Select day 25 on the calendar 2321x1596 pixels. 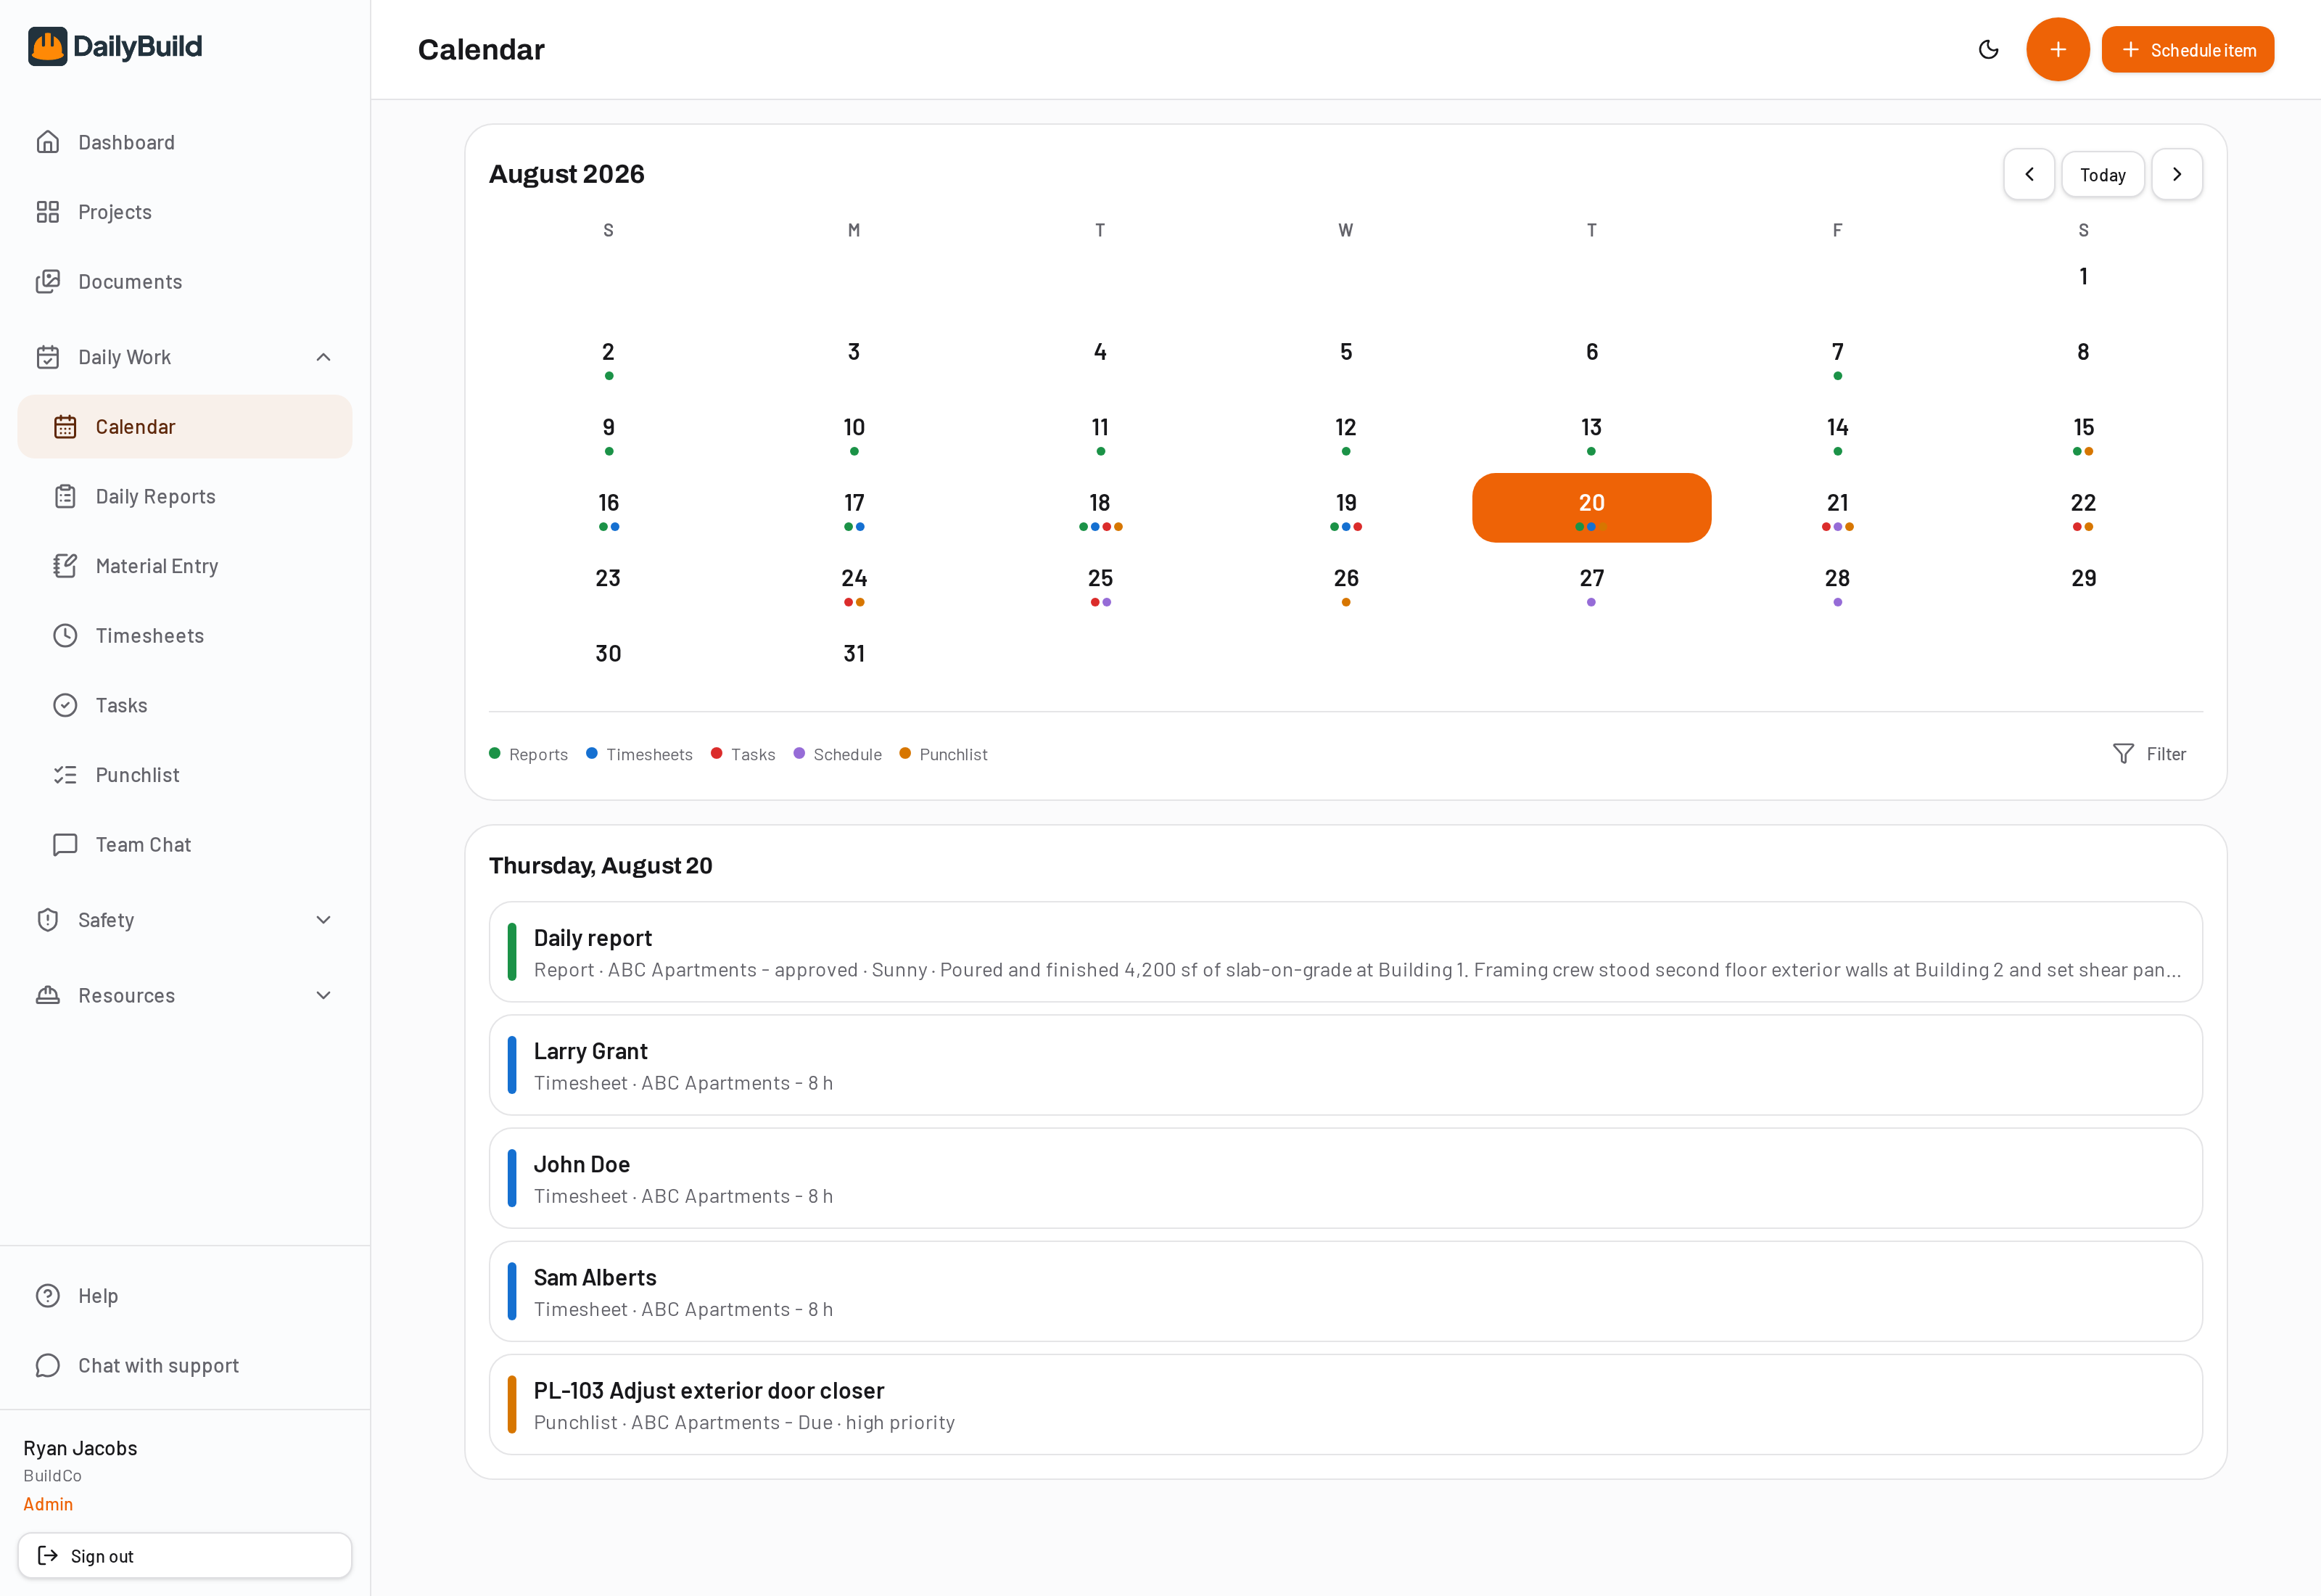(1100, 584)
